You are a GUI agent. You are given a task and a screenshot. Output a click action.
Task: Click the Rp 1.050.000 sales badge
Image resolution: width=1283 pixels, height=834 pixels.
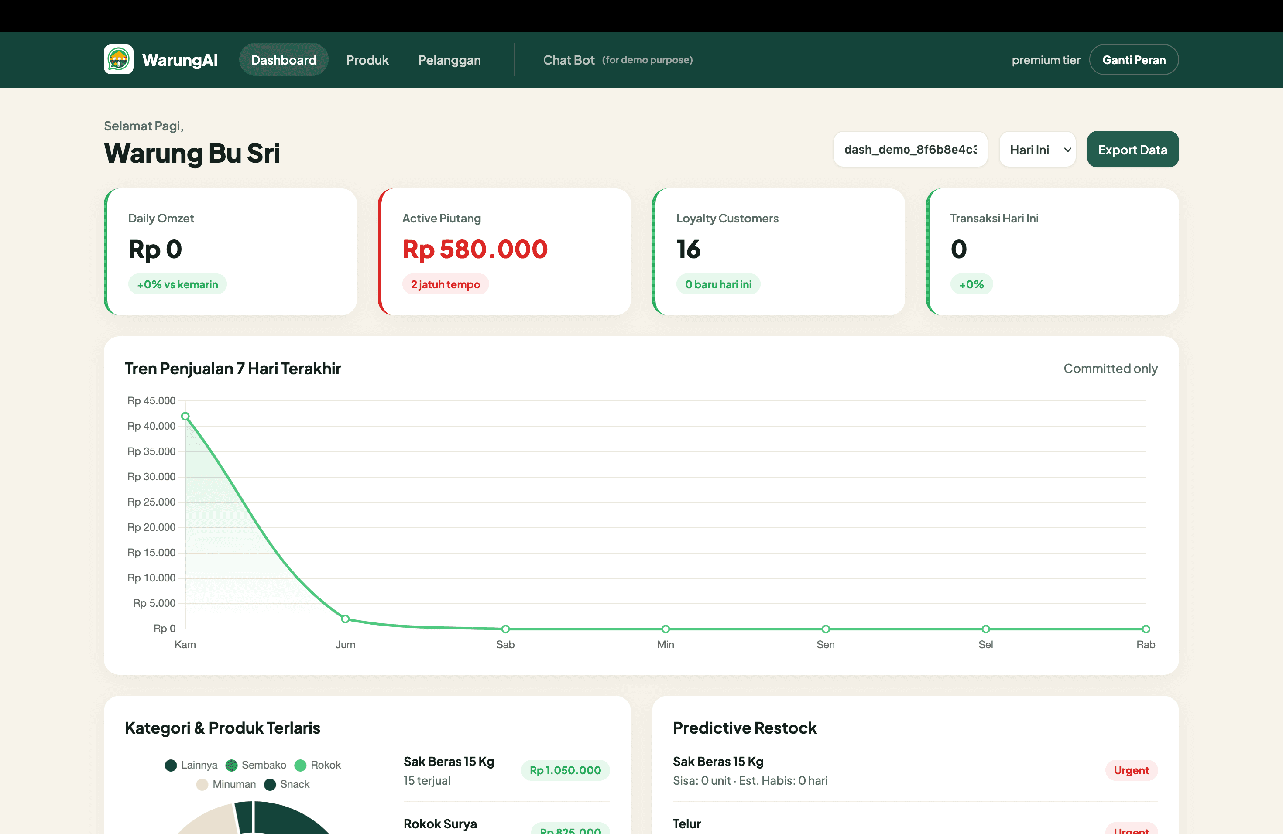click(566, 770)
